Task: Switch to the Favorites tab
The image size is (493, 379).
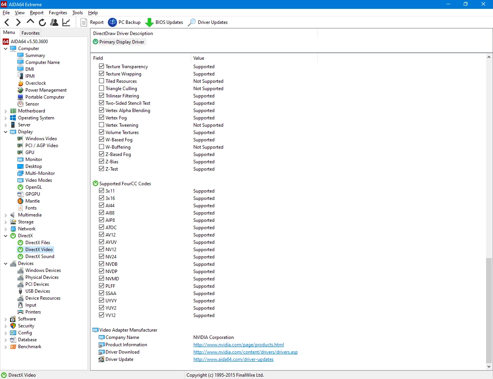Action: 30,33
